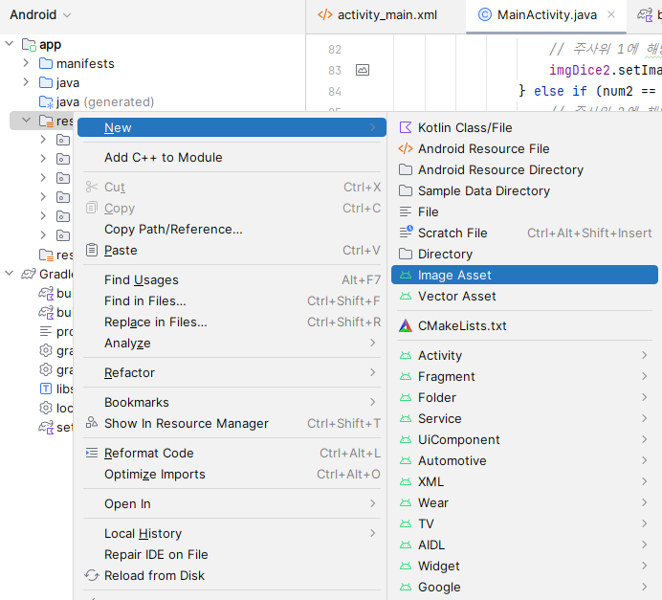
Task: Click the Scratch File icon
Action: tap(406, 232)
